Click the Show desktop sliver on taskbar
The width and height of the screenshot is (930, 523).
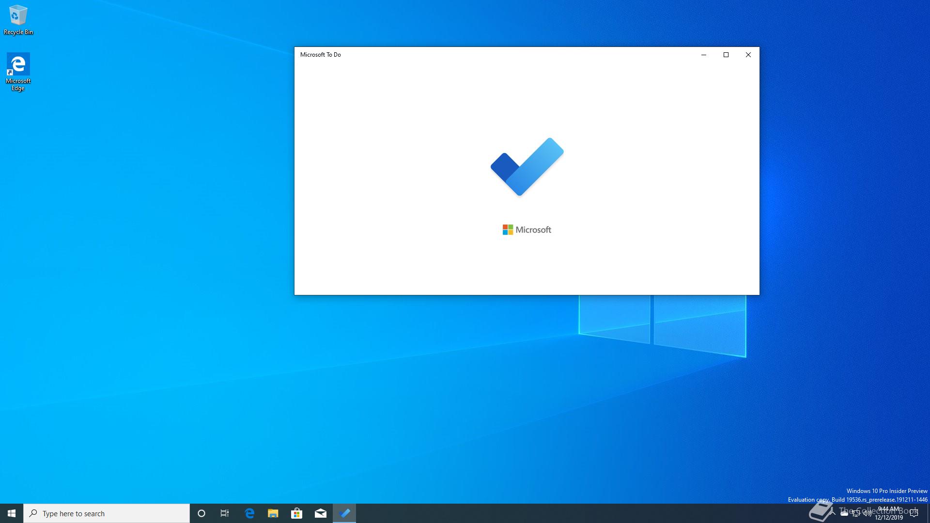928,513
